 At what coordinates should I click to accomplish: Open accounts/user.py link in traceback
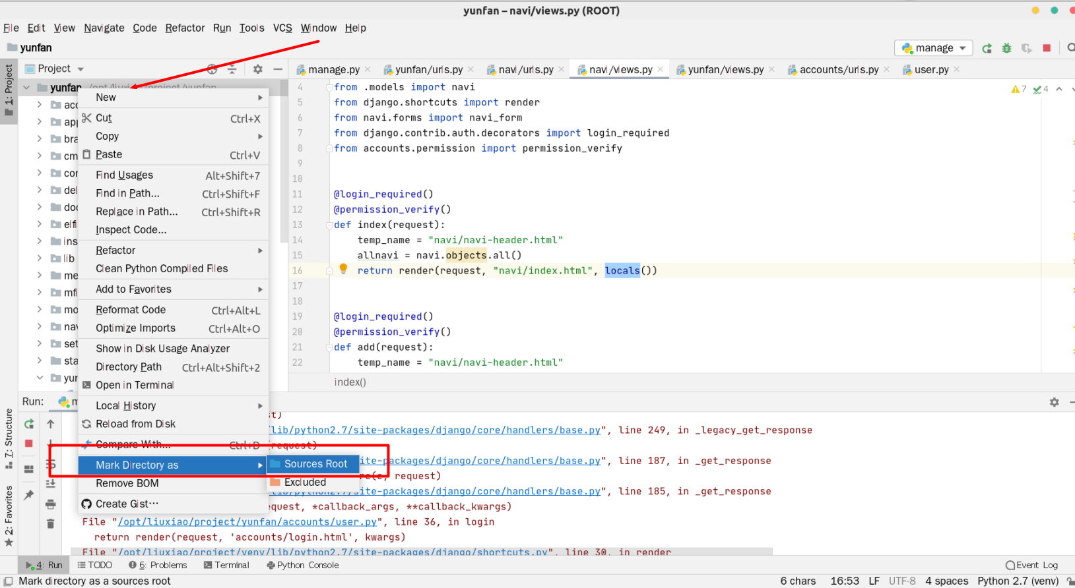[247, 521]
